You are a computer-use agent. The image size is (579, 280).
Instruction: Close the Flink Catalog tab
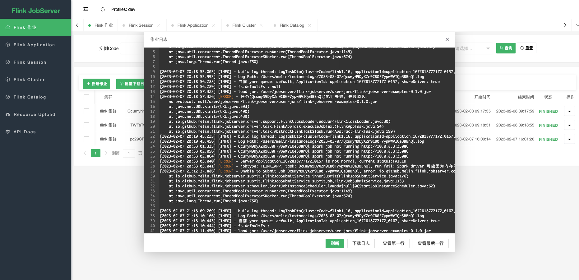(310, 25)
